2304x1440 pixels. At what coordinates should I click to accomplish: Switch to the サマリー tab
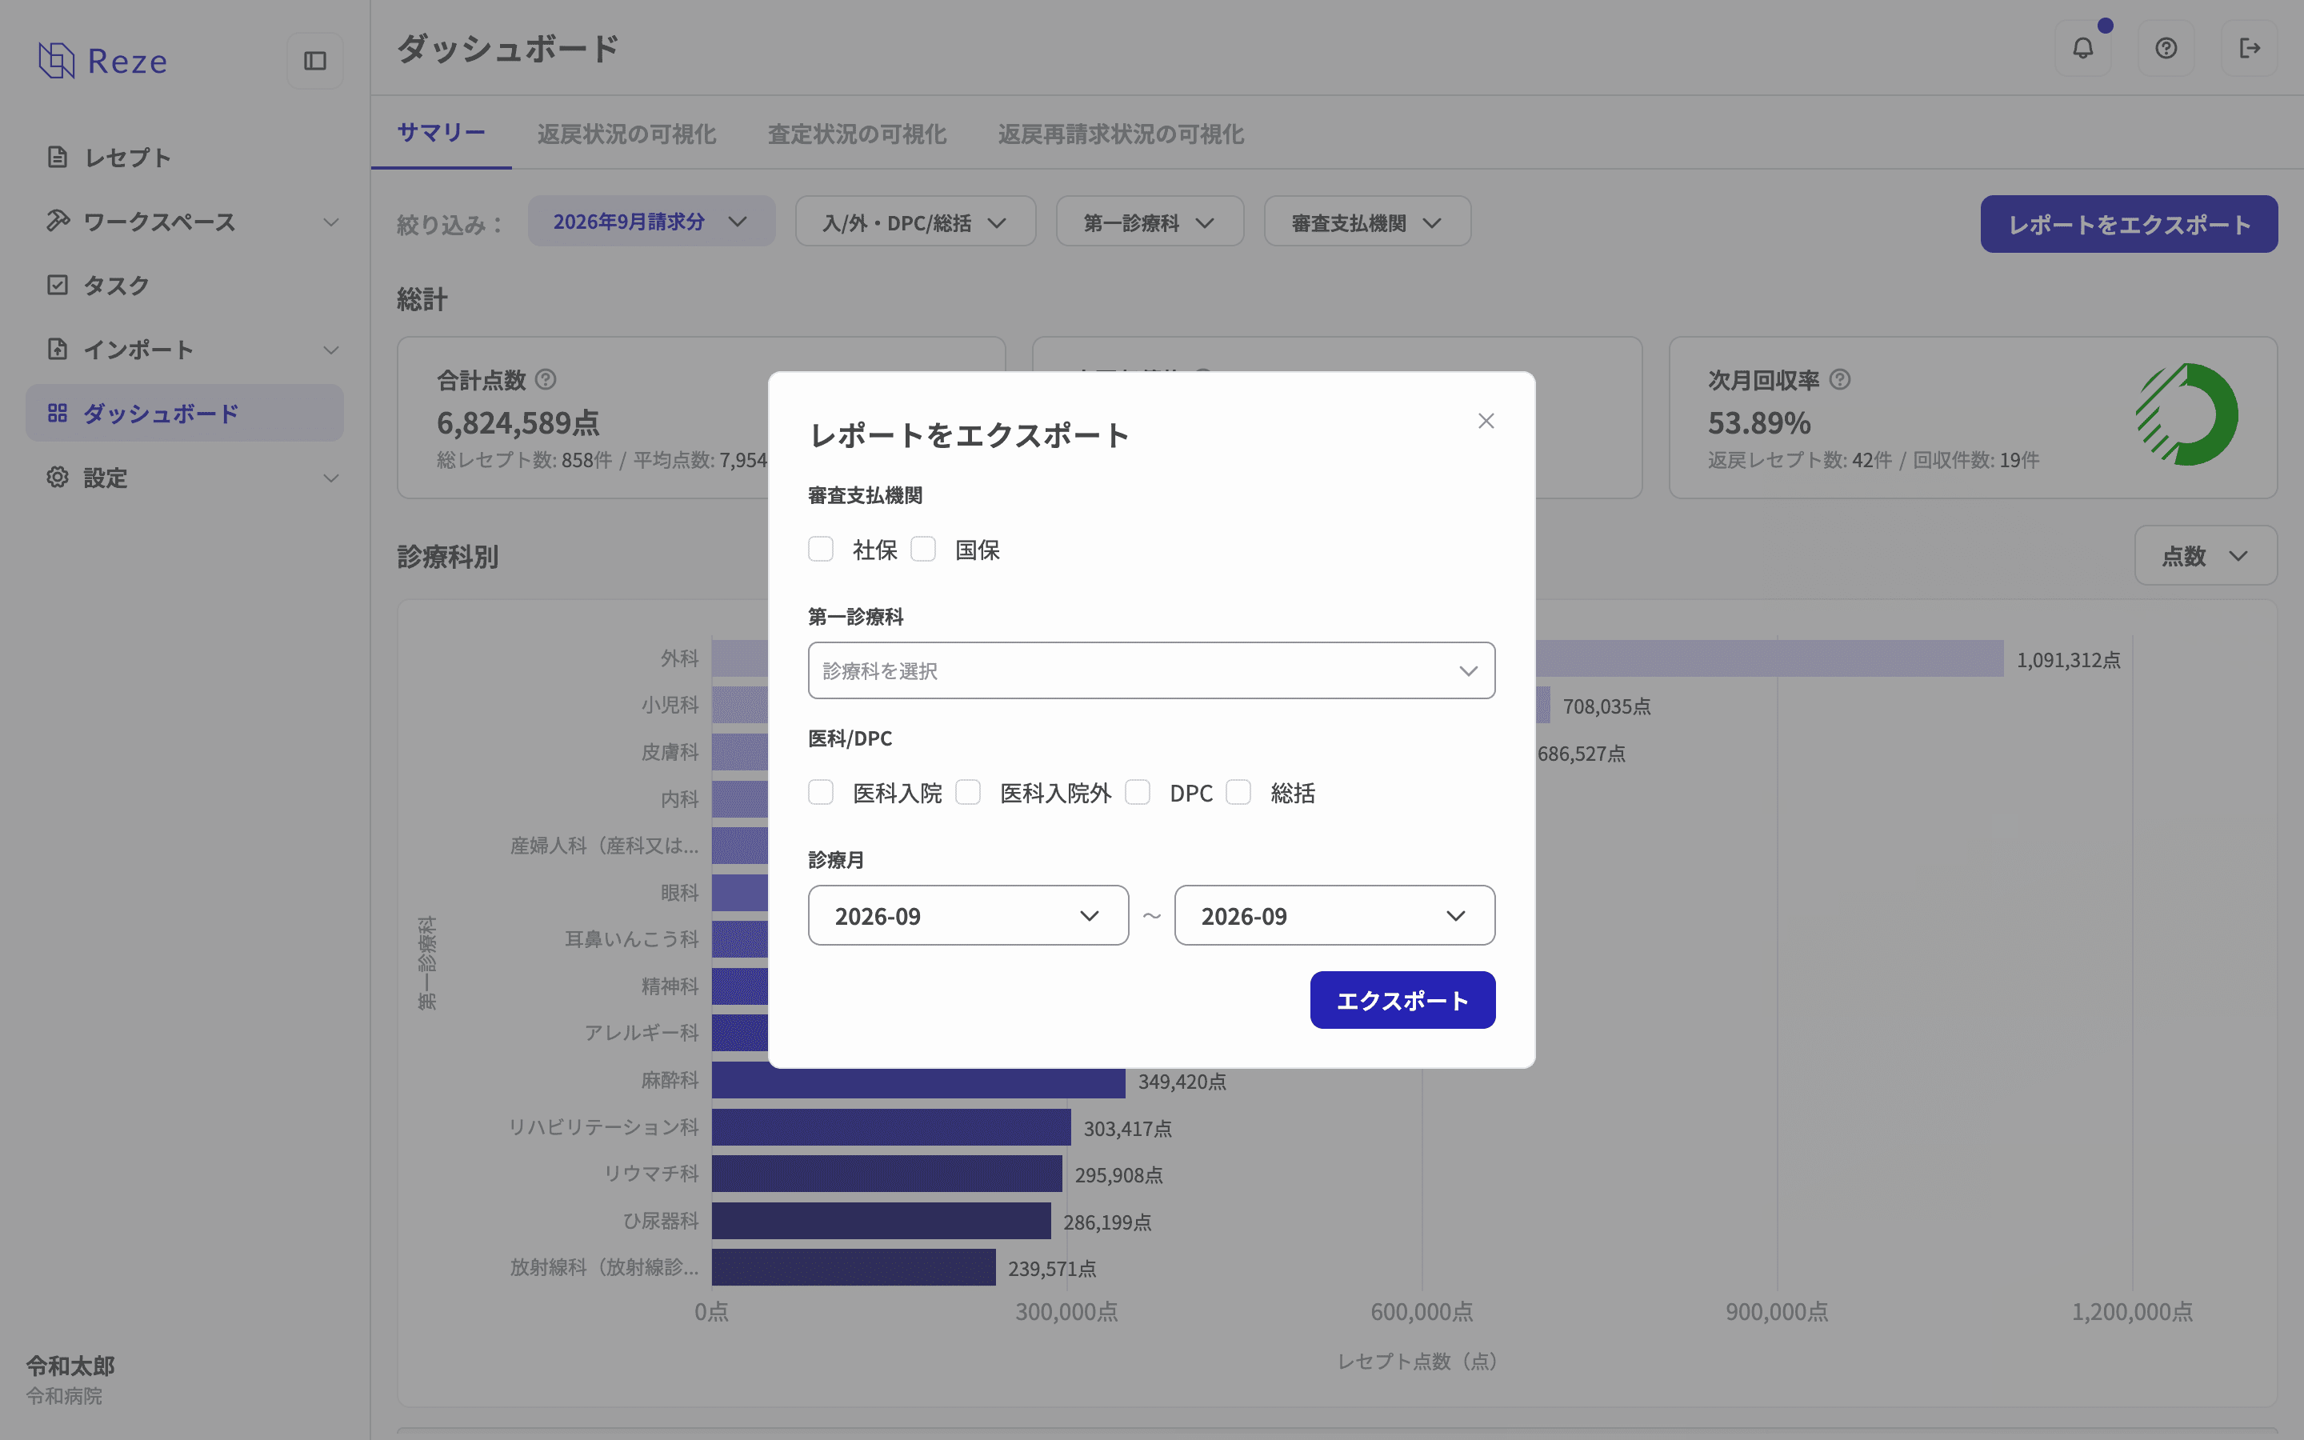[x=441, y=134]
